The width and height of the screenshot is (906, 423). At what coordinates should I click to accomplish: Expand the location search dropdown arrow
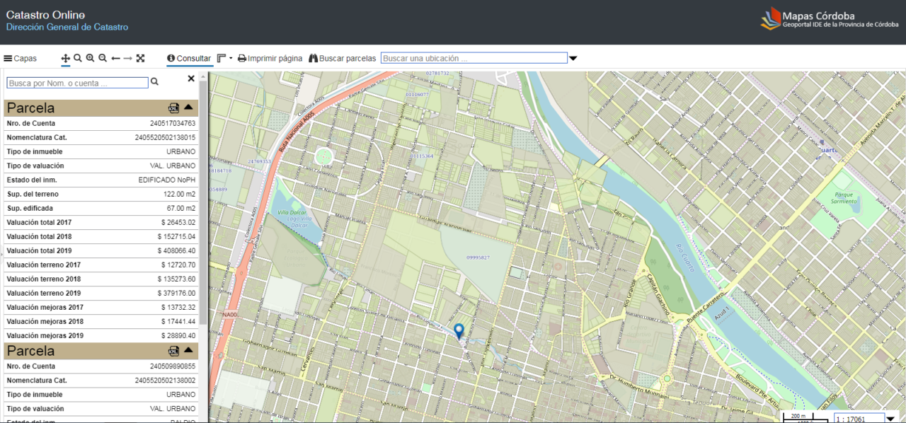(x=573, y=59)
